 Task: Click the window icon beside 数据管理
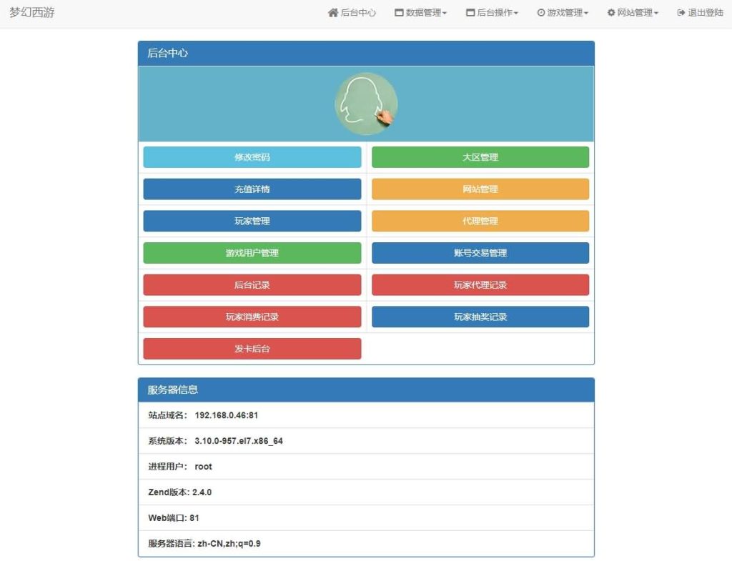tap(397, 12)
